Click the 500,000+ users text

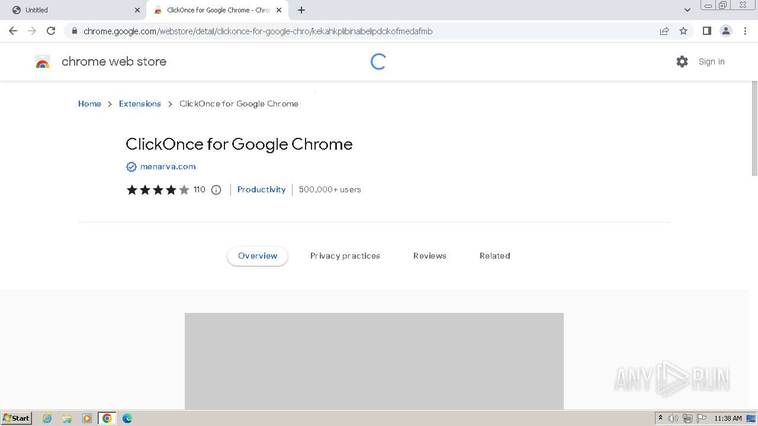(x=330, y=189)
